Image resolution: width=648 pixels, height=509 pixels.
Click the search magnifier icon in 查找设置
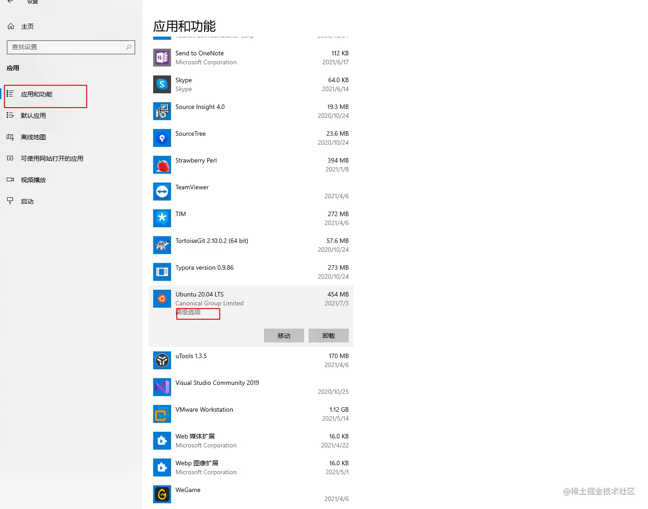(x=129, y=47)
